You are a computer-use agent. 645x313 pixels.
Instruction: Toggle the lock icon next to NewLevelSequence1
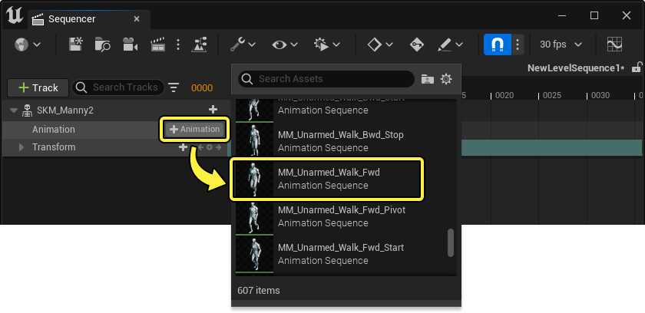tap(637, 68)
